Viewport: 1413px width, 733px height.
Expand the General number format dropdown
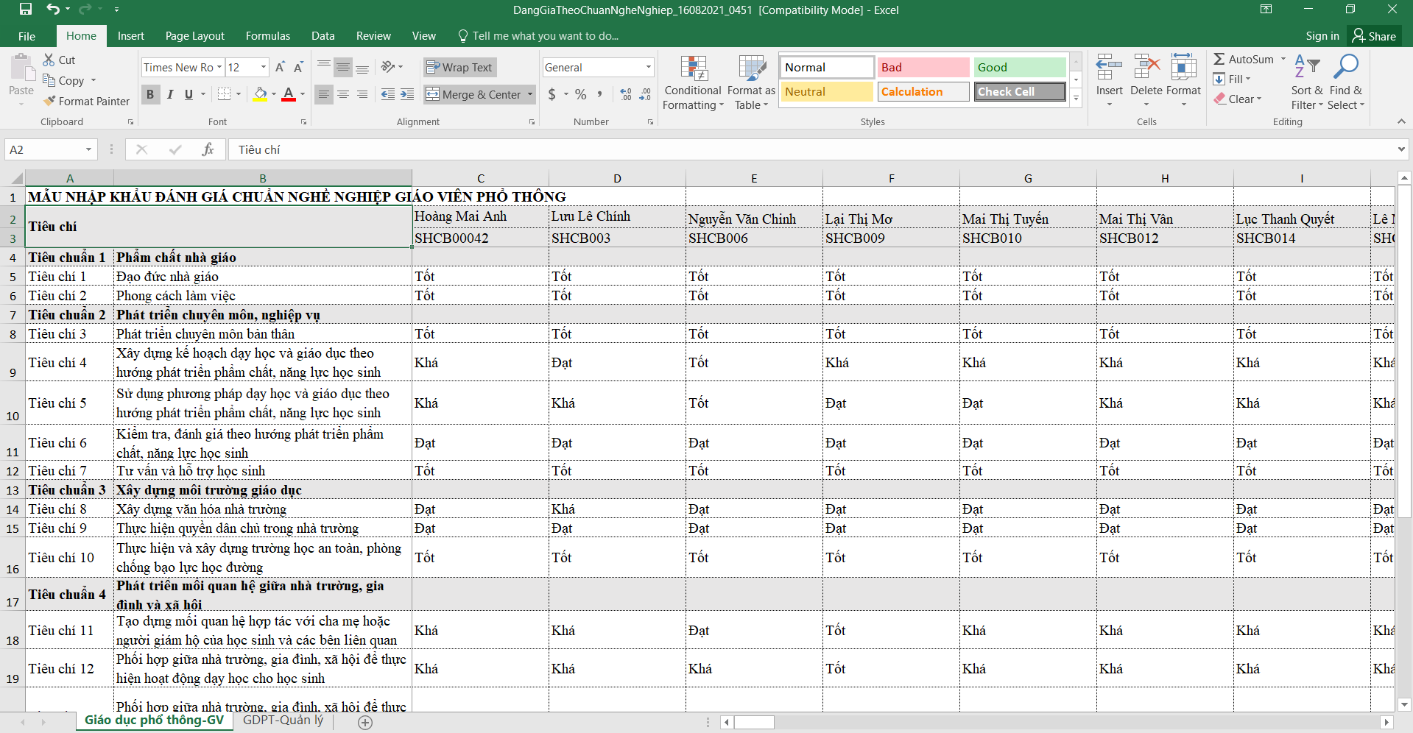coord(648,68)
